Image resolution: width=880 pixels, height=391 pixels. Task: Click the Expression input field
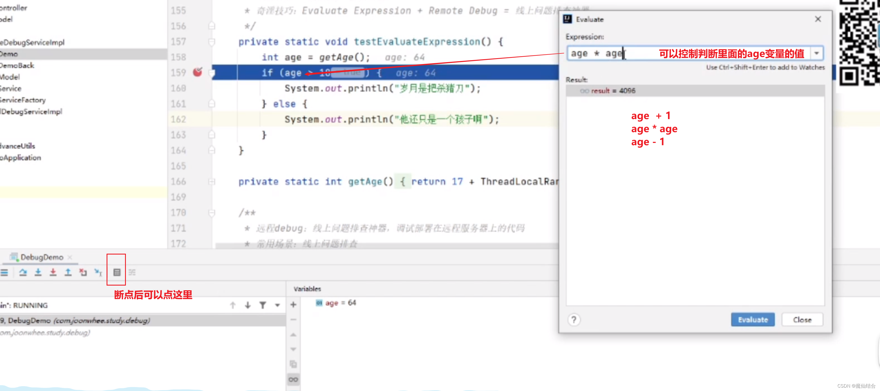pos(688,53)
